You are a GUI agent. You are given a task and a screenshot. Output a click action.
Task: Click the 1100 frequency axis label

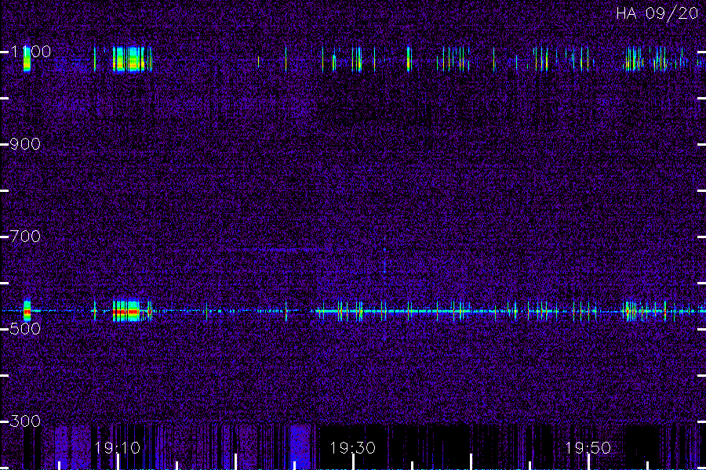click(x=31, y=52)
